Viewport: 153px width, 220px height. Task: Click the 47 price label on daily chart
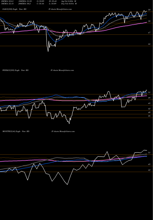point(149,33)
